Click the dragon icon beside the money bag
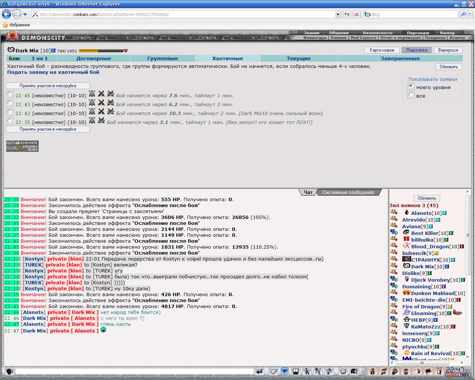The height and width of the screenshot is (380, 475). pyautogui.click(x=384, y=371)
